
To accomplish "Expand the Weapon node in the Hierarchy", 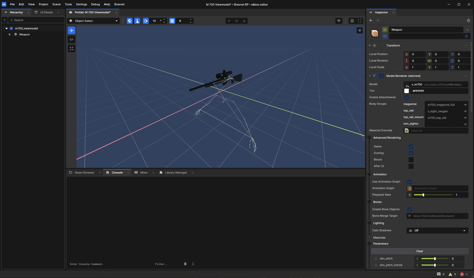I will [x=10, y=34].
